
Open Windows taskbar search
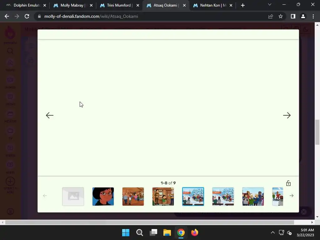pyautogui.click(x=140, y=232)
